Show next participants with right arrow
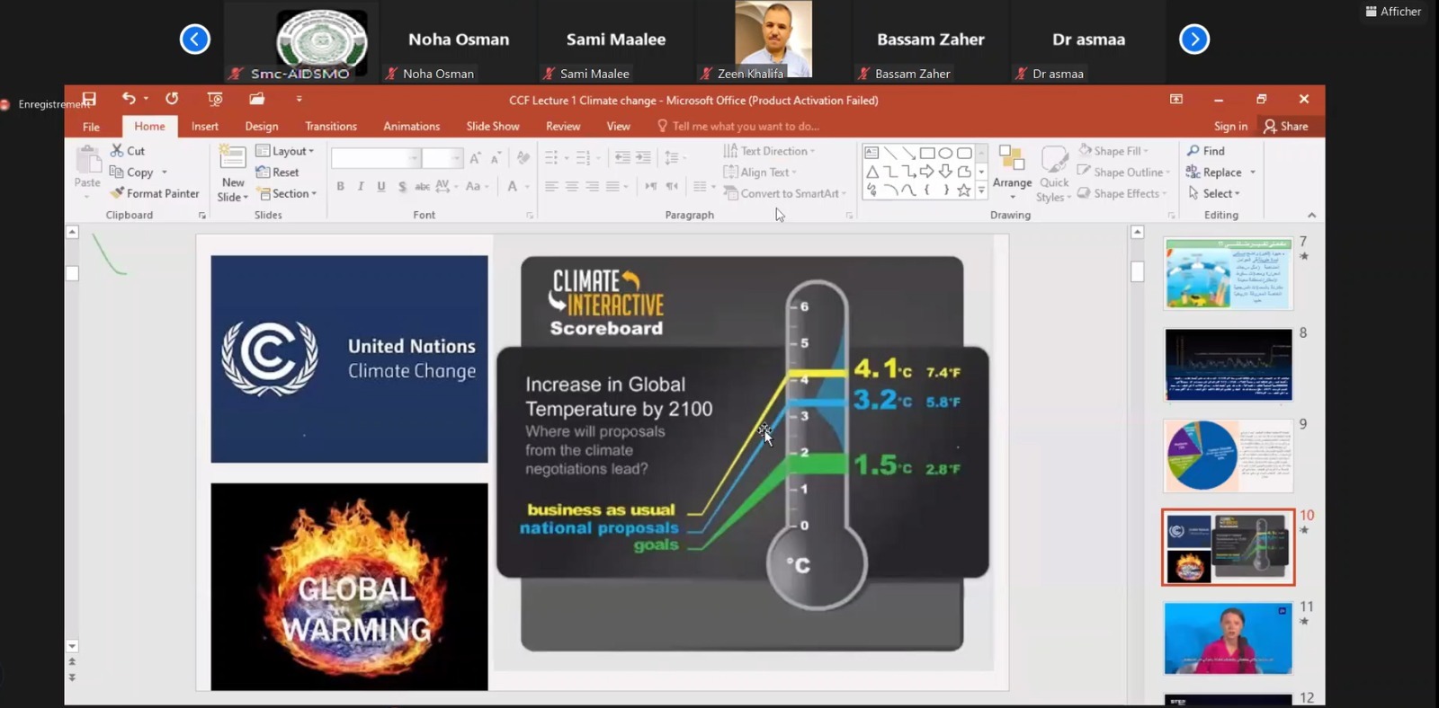The width and height of the screenshot is (1439, 708). pyautogui.click(x=1194, y=39)
